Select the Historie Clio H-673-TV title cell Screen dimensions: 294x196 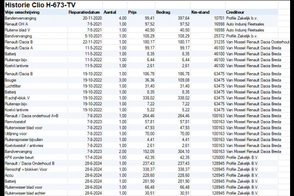(40, 5)
